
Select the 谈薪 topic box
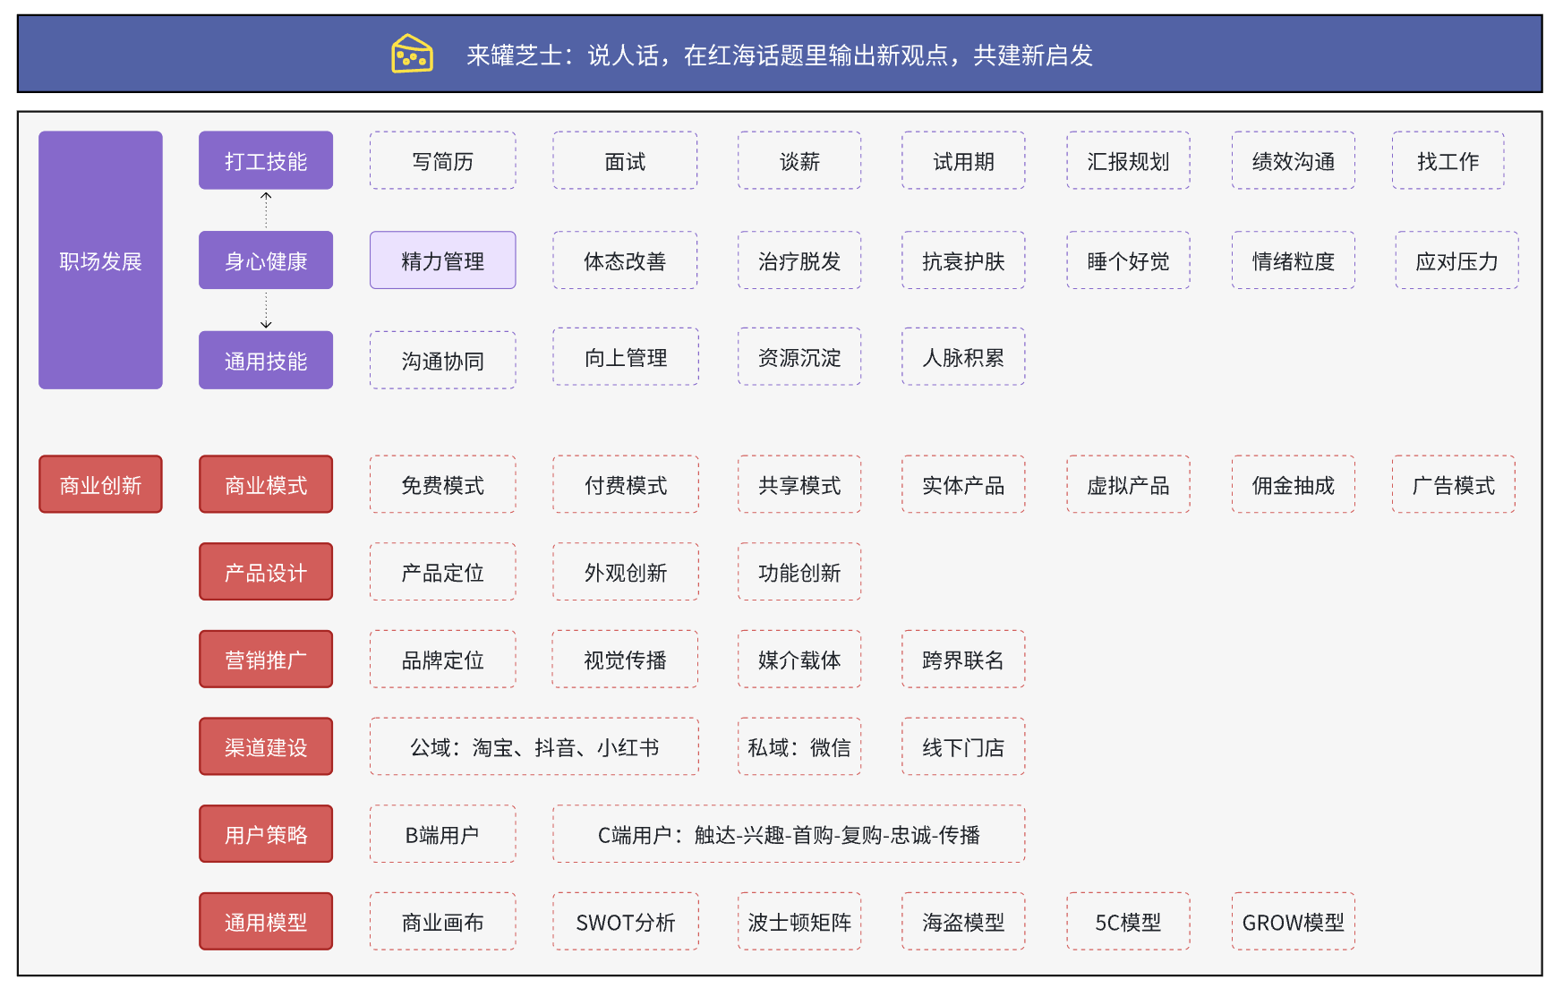(799, 160)
